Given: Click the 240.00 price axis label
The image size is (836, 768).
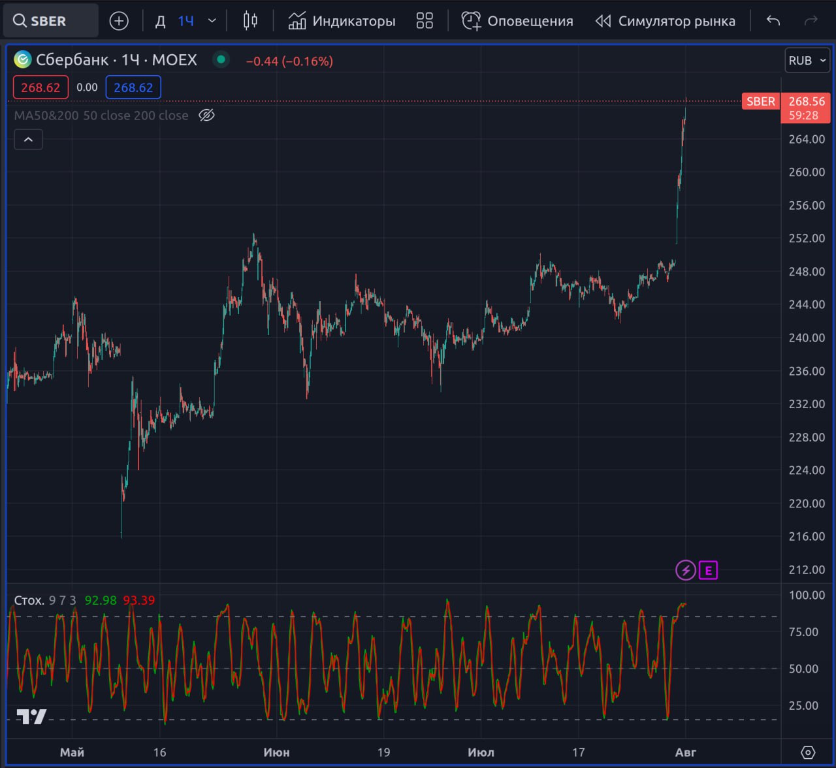Looking at the screenshot, I should click(807, 338).
